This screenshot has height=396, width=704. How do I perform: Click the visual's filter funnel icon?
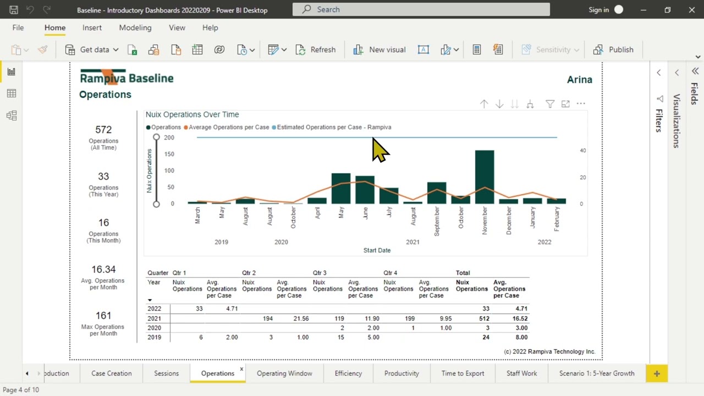point(550,104)
